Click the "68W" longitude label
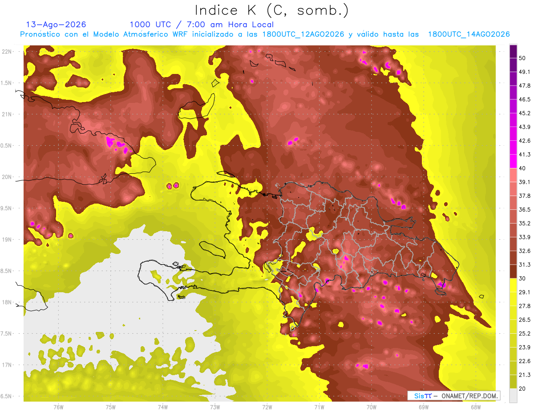 pyautogui.click(x=476, y=407)
